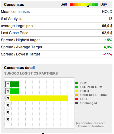Click the yellow HOLD legend square
The width and height of the screenshot is (114, 134).
[77, 91]
